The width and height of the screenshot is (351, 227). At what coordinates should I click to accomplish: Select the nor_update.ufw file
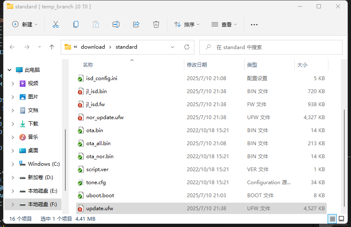201,117
